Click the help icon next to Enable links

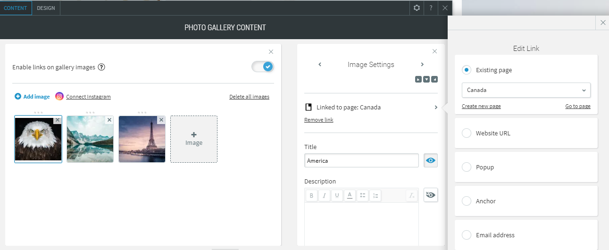tap(101, 67)
